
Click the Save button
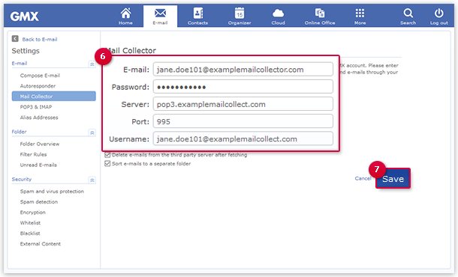pyautogui.click(x=393, y=178)
